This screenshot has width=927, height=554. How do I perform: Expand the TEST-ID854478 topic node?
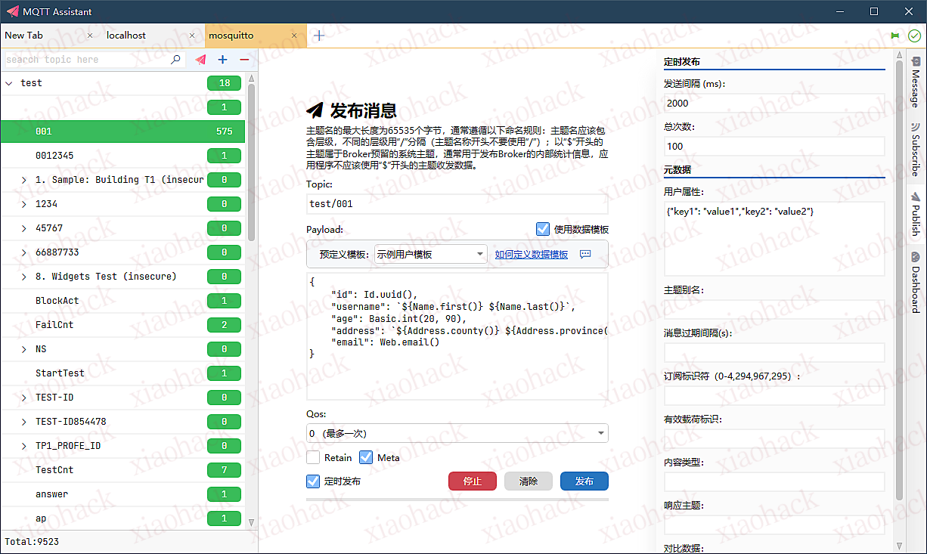(x=24, y=422)
